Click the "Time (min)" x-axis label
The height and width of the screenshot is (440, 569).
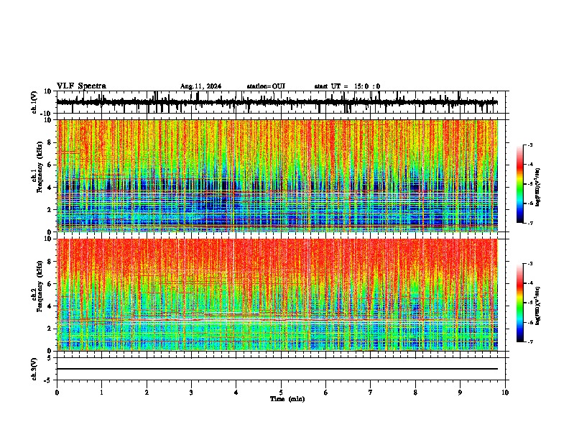tap(287, 399)
